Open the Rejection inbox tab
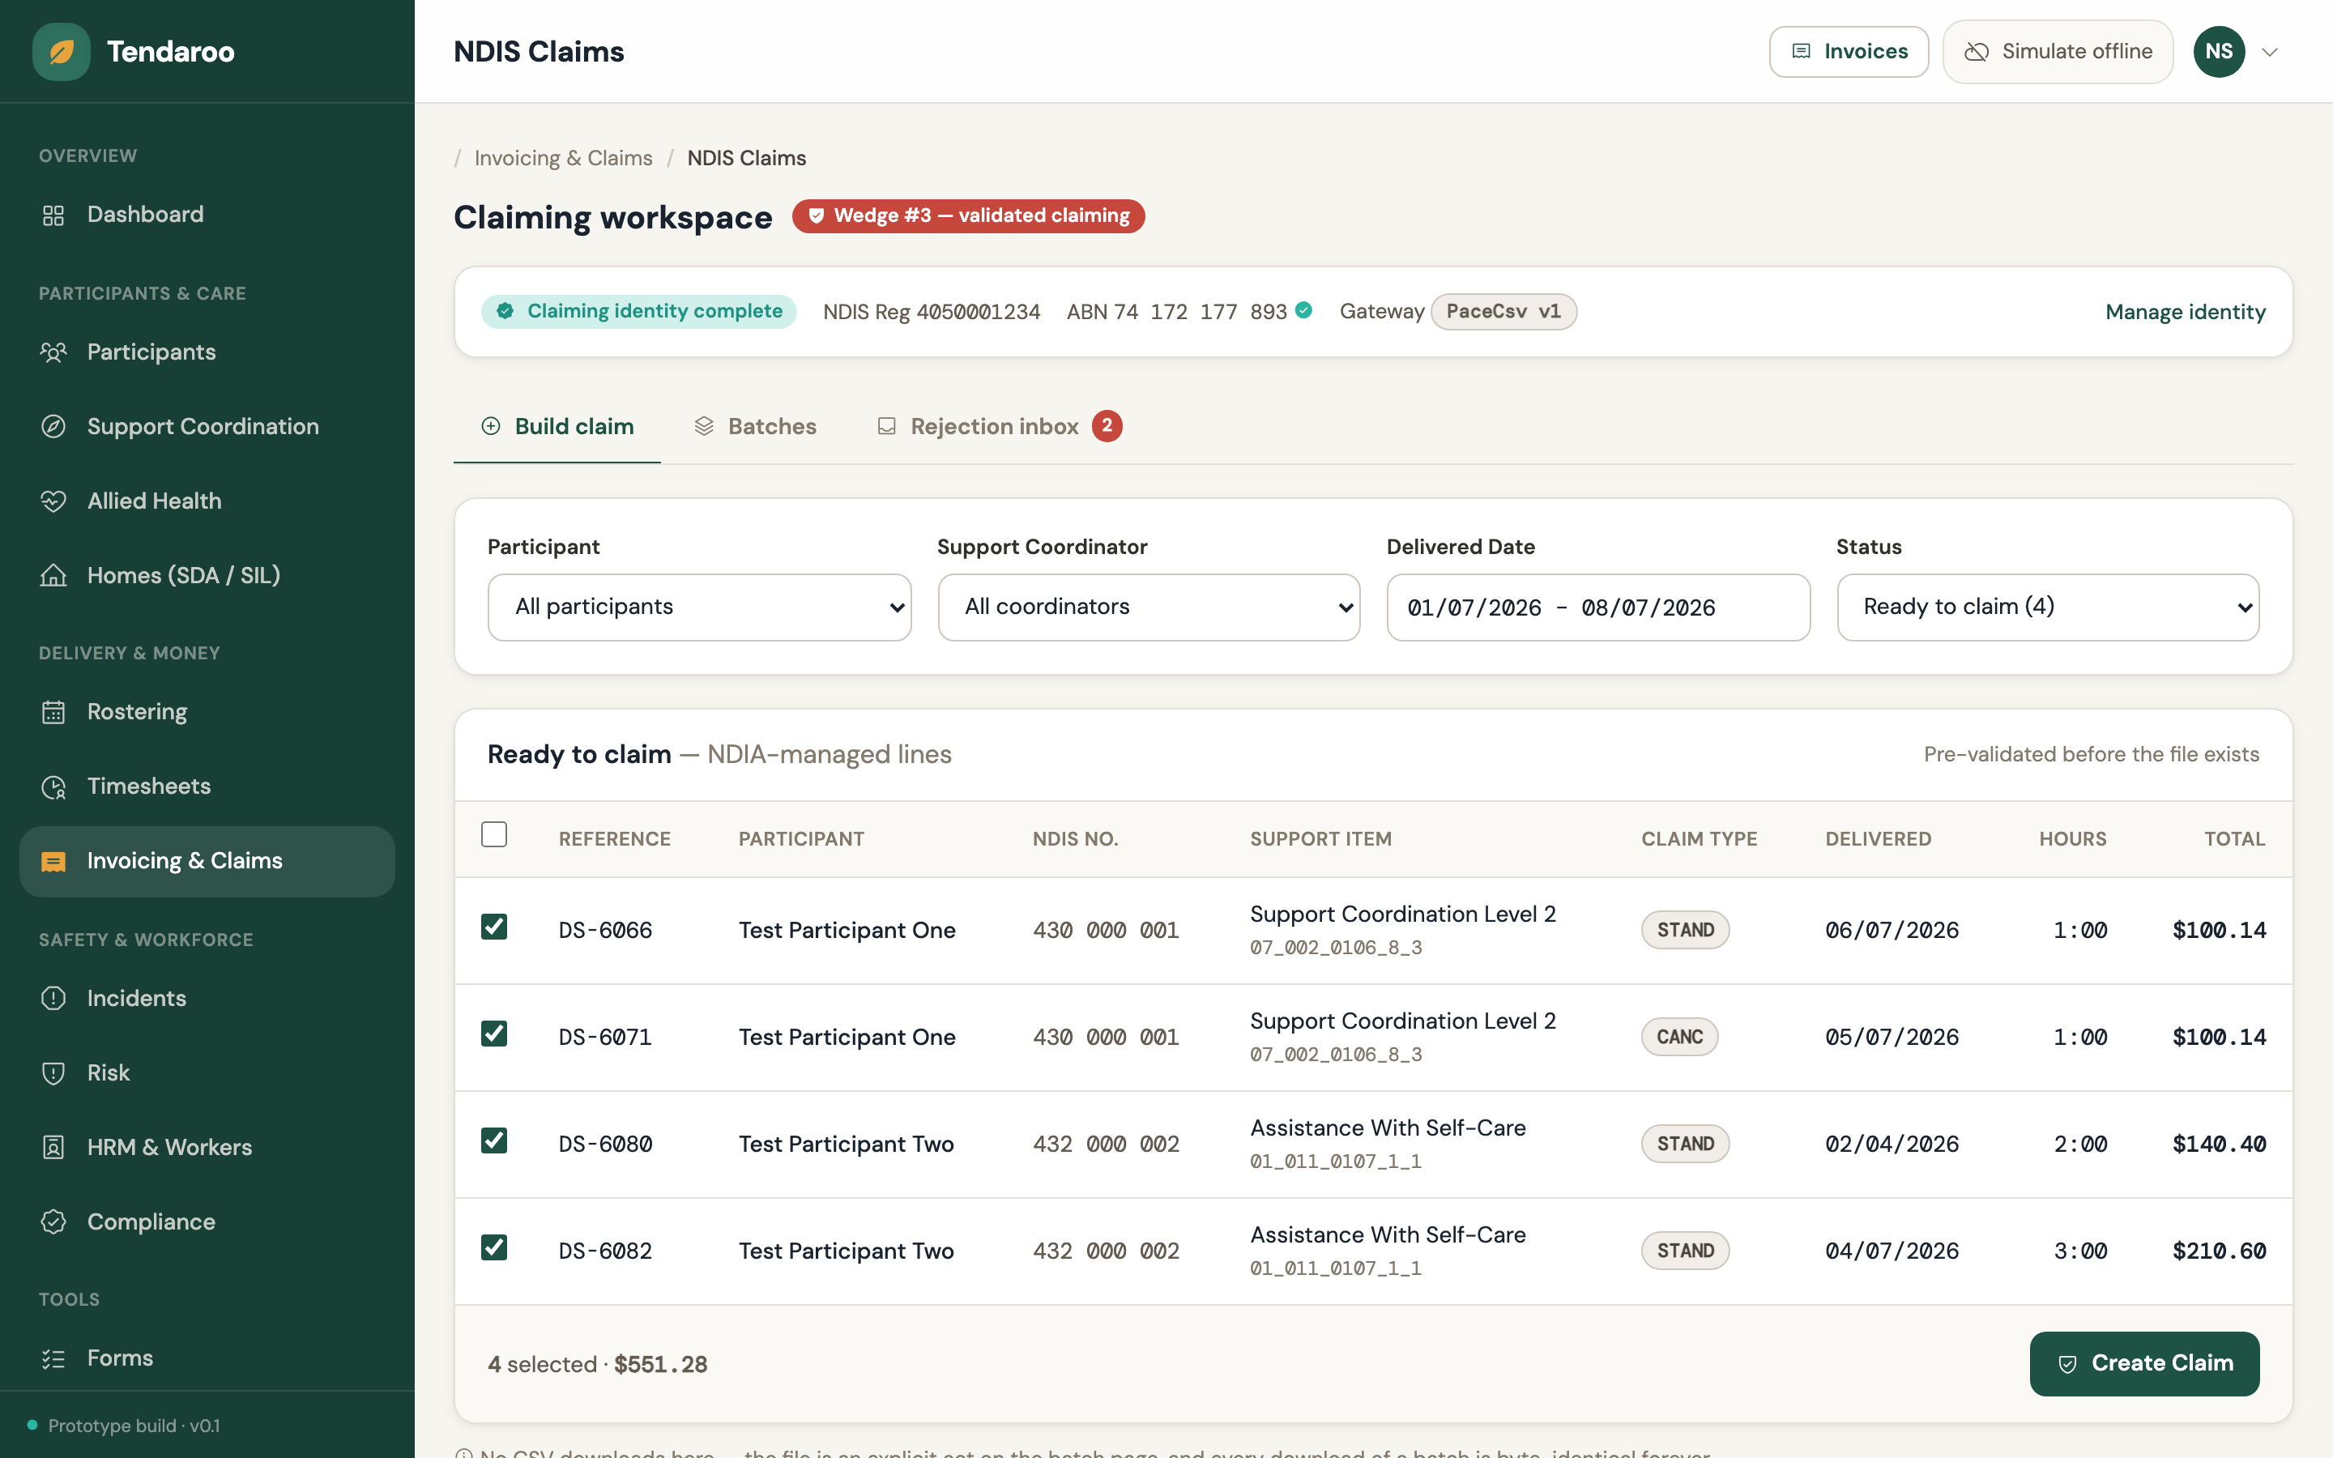This screenshot has height=1458, width=2333. pos(999,426)
